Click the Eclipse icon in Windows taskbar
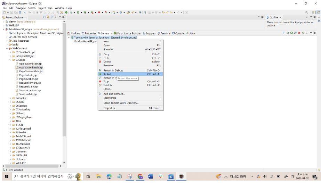 [181, 176]
